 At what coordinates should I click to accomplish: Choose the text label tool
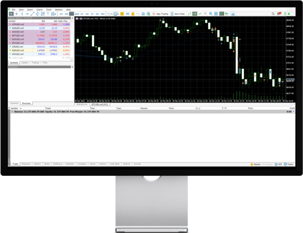48,14
